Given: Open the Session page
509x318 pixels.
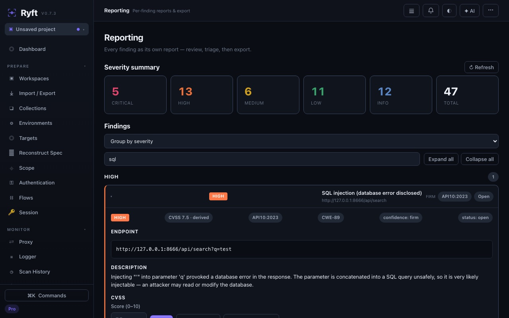Looking at the screenshot, I should (x=47, y=212).
